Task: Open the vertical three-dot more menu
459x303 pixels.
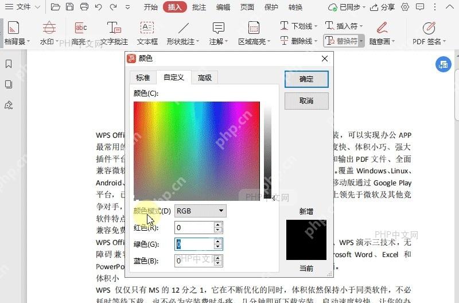Action: tap(435, 7)
